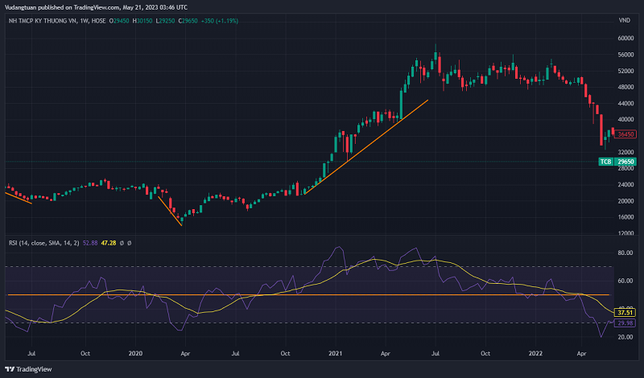Click the yellow 37.51 RSI average label

coord(625,312)
